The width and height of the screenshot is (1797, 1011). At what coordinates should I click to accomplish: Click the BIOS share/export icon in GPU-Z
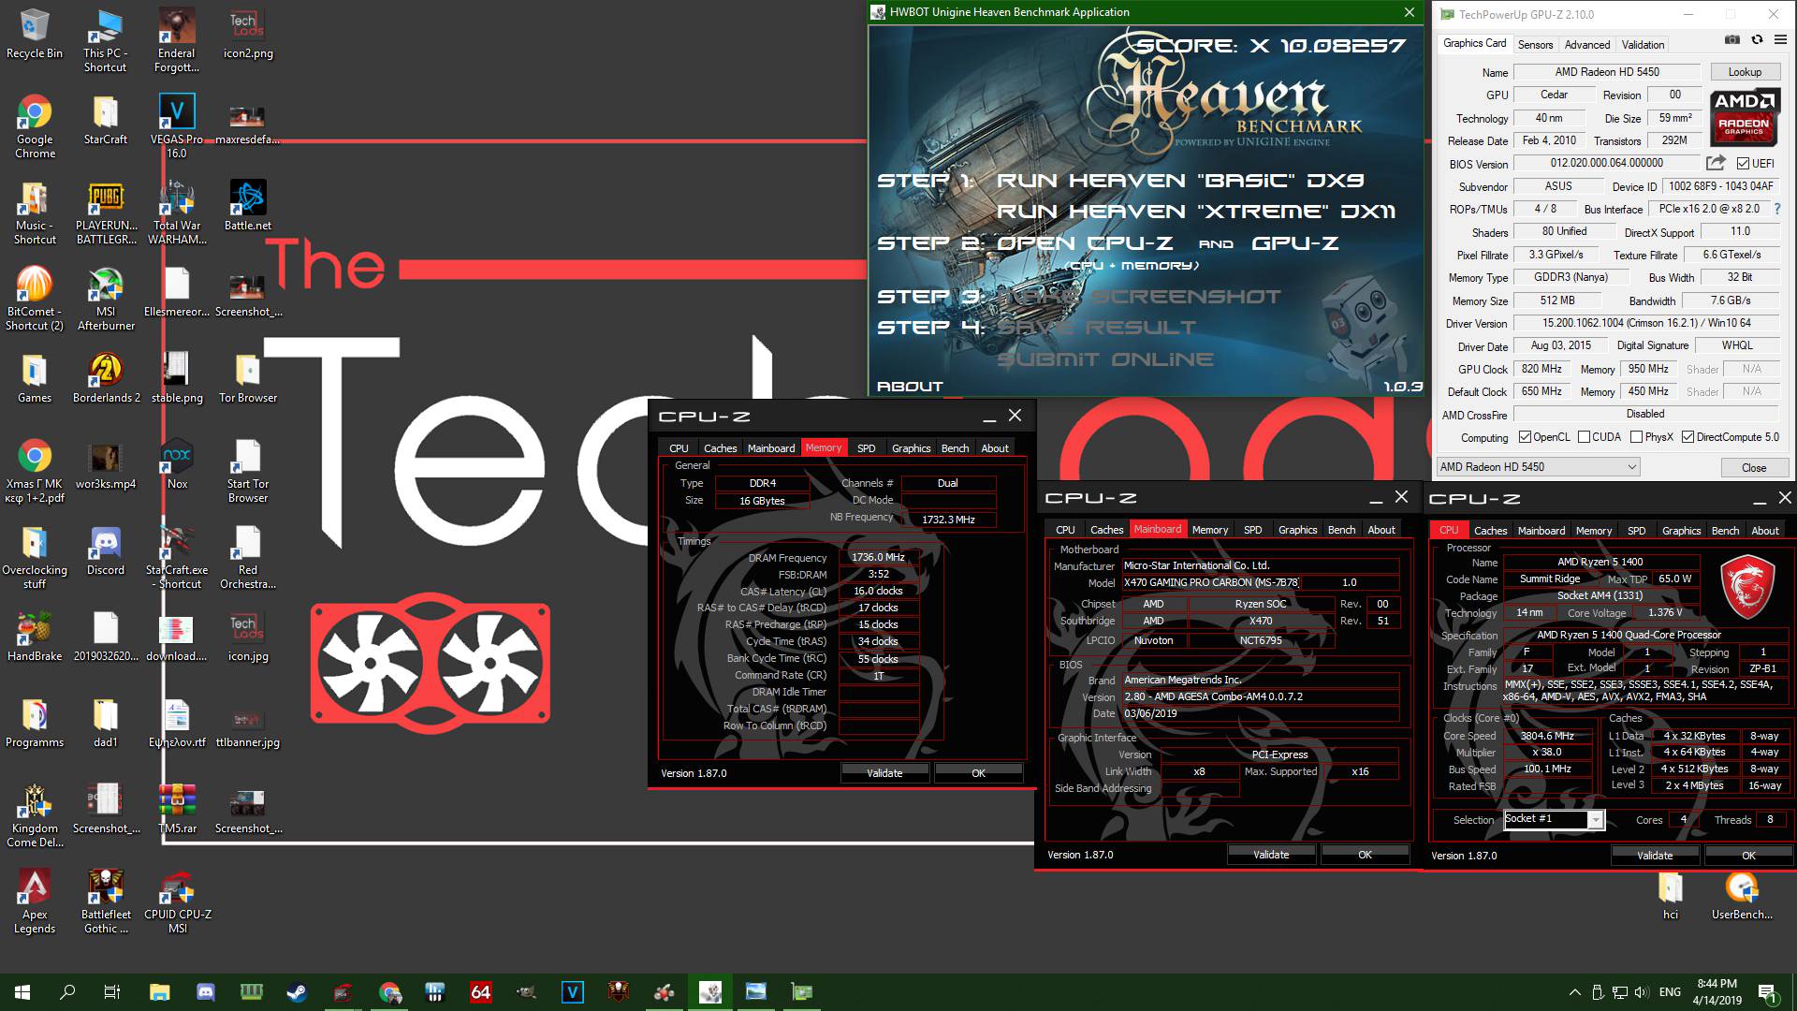(1716, 163)
